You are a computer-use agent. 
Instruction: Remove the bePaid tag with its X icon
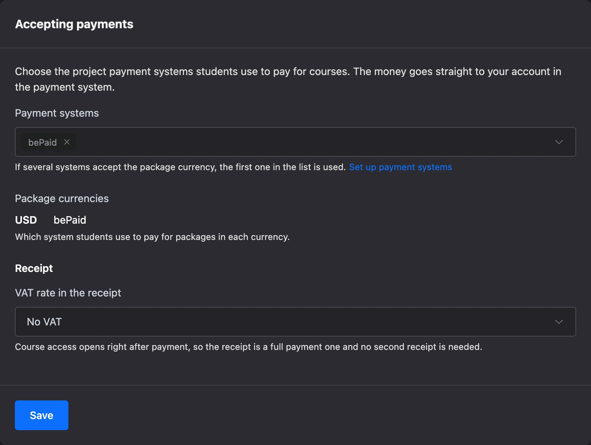pyautogui.click(x=67, y=142)
